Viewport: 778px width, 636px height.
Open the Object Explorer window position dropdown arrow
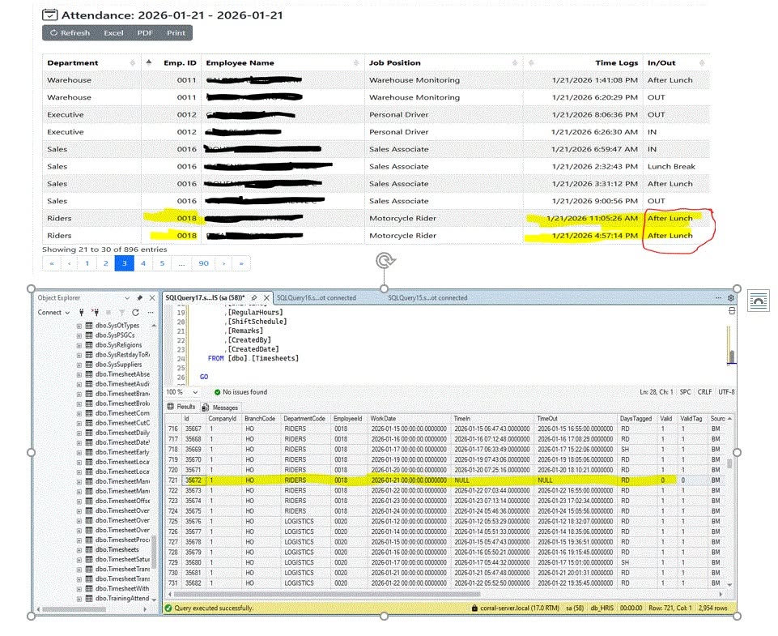coord(127,298)
